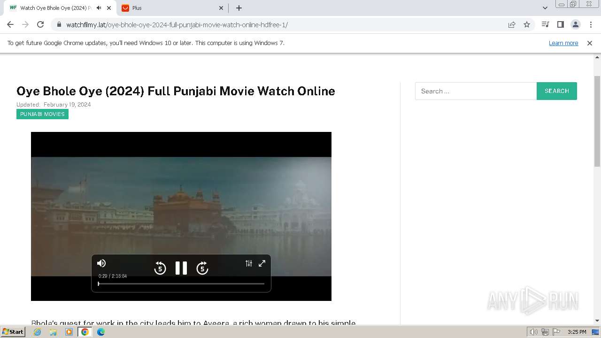Open Chrome three-dot menu
This screenshot has height=338, width=601.
click(591, 24)
